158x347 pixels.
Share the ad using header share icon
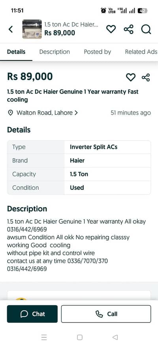pyautogui.click(x=128, y=29)
